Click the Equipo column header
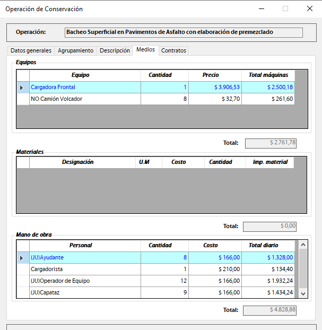Viewport: 322px width, 330px height. 80,75
